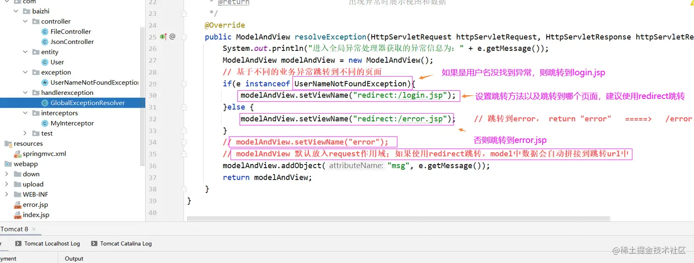Click the interceptors package icon
Viewport: 694px width, 263px height.
(x=35, y=113)
